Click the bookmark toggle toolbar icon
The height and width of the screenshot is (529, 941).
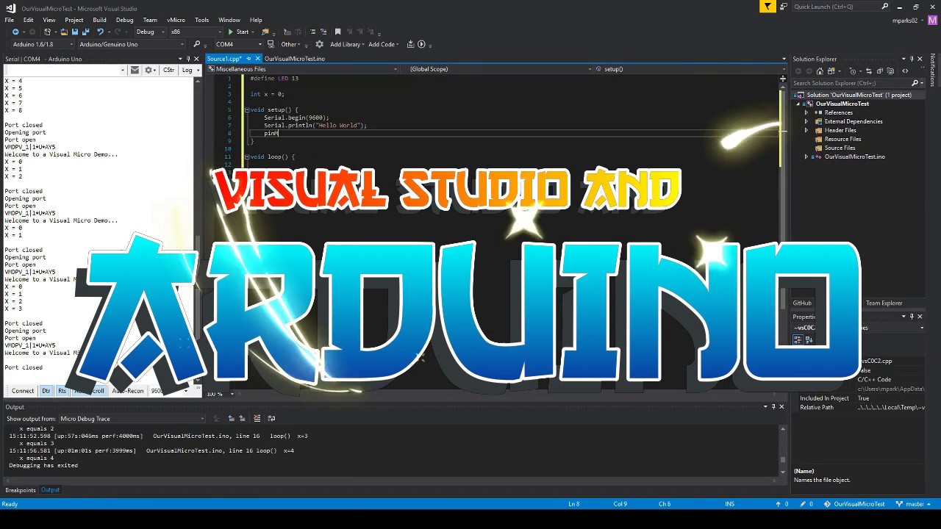point(337,32)
